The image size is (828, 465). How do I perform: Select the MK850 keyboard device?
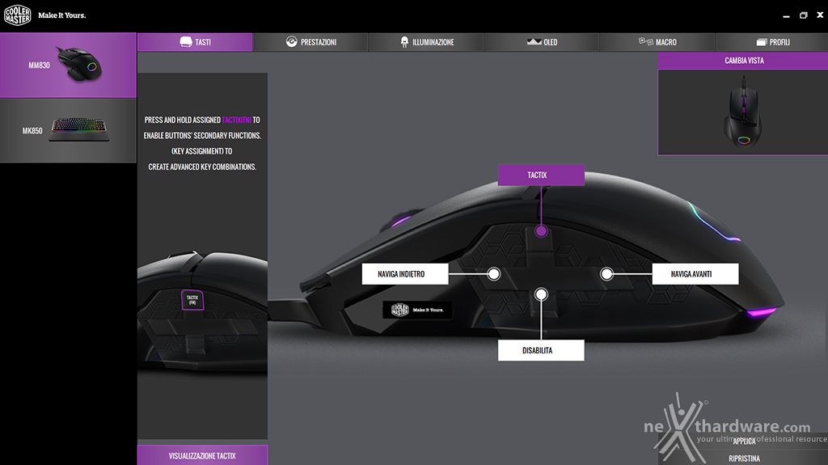68,130
